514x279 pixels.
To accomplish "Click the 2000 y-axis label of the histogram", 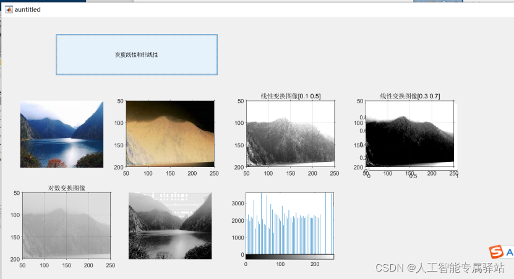I will click(238, 220).
